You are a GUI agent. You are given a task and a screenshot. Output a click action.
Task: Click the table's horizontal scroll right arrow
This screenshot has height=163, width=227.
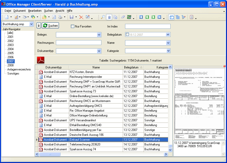click(x=166, y=154)
